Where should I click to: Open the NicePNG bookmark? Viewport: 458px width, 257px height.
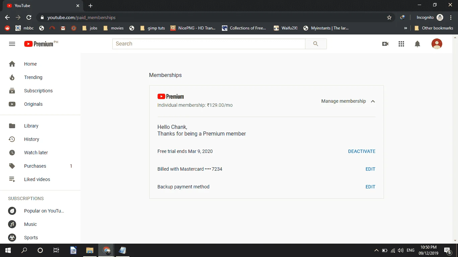[193, 28]
